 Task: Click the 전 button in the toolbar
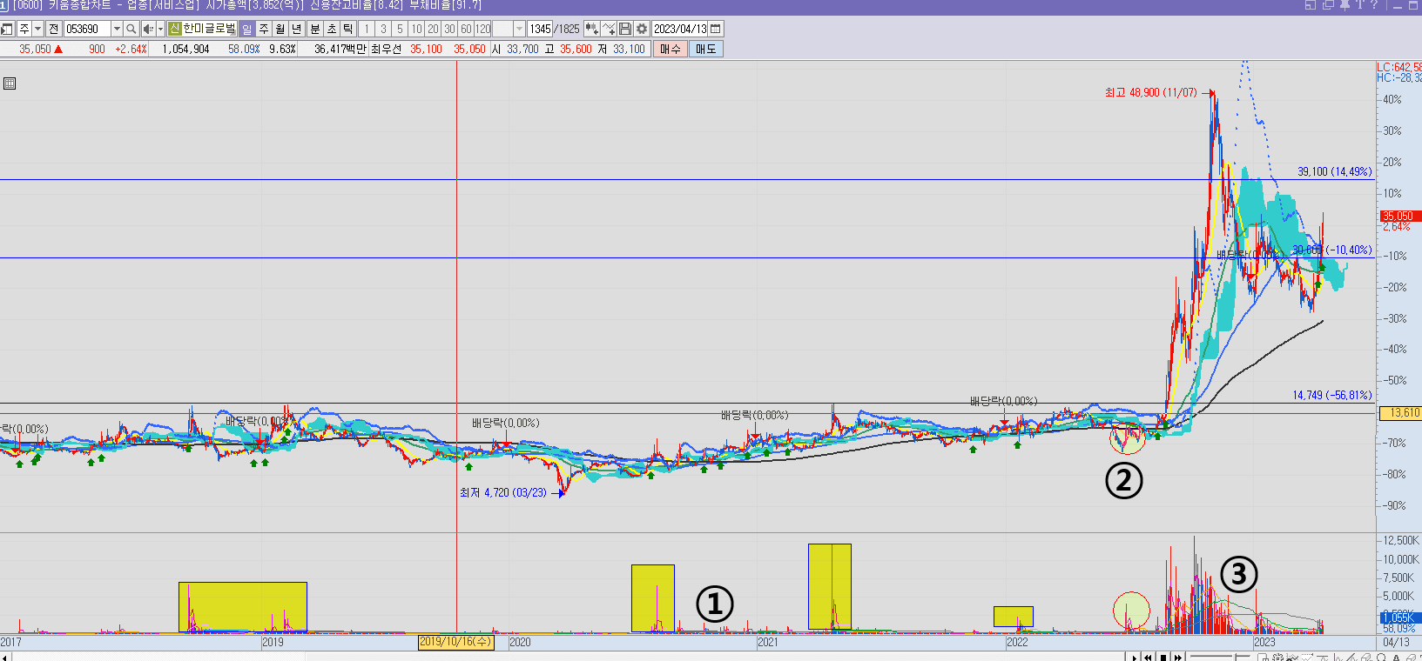[53, 29]
